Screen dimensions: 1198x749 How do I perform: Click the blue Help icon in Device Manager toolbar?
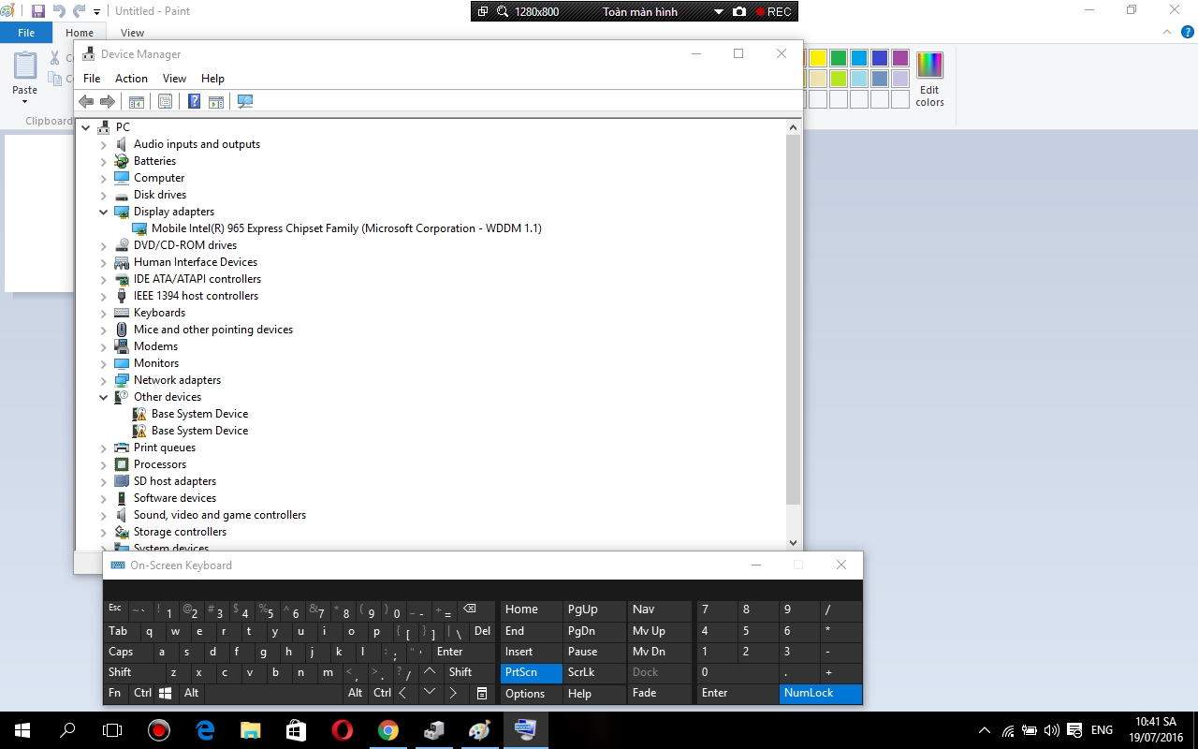pyautogui.click(x=194, y=101)
